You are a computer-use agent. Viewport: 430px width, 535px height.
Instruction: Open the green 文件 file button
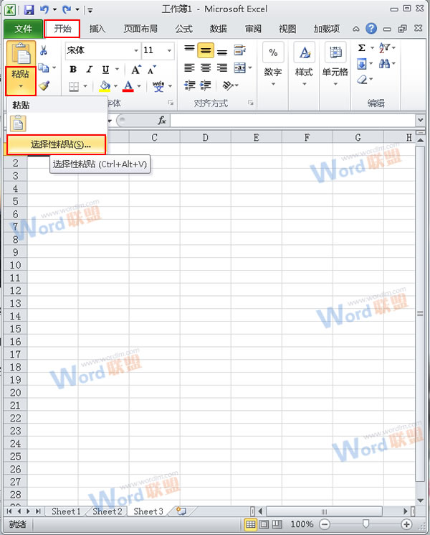tap(21, 29)
